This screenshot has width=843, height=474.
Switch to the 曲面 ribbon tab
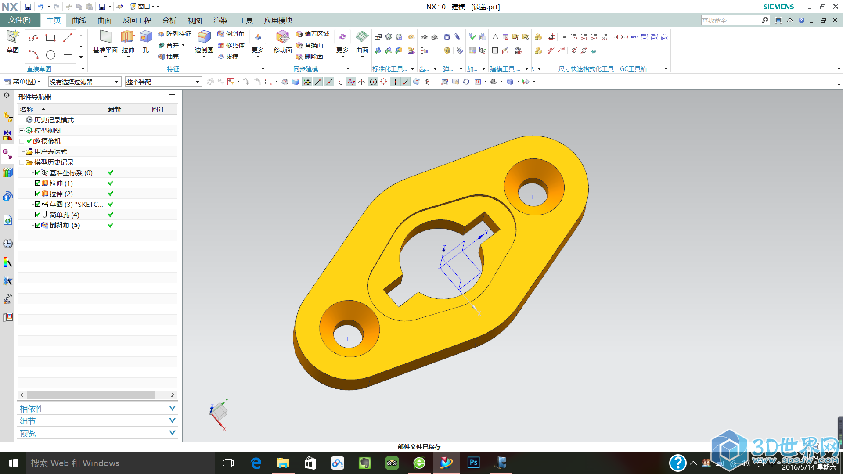[x=104, y=20]
